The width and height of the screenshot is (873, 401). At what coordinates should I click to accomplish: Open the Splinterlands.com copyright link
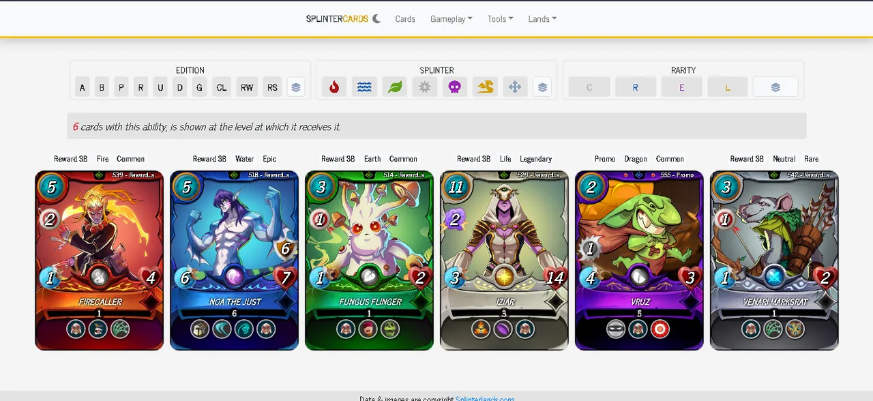(485, 398)
